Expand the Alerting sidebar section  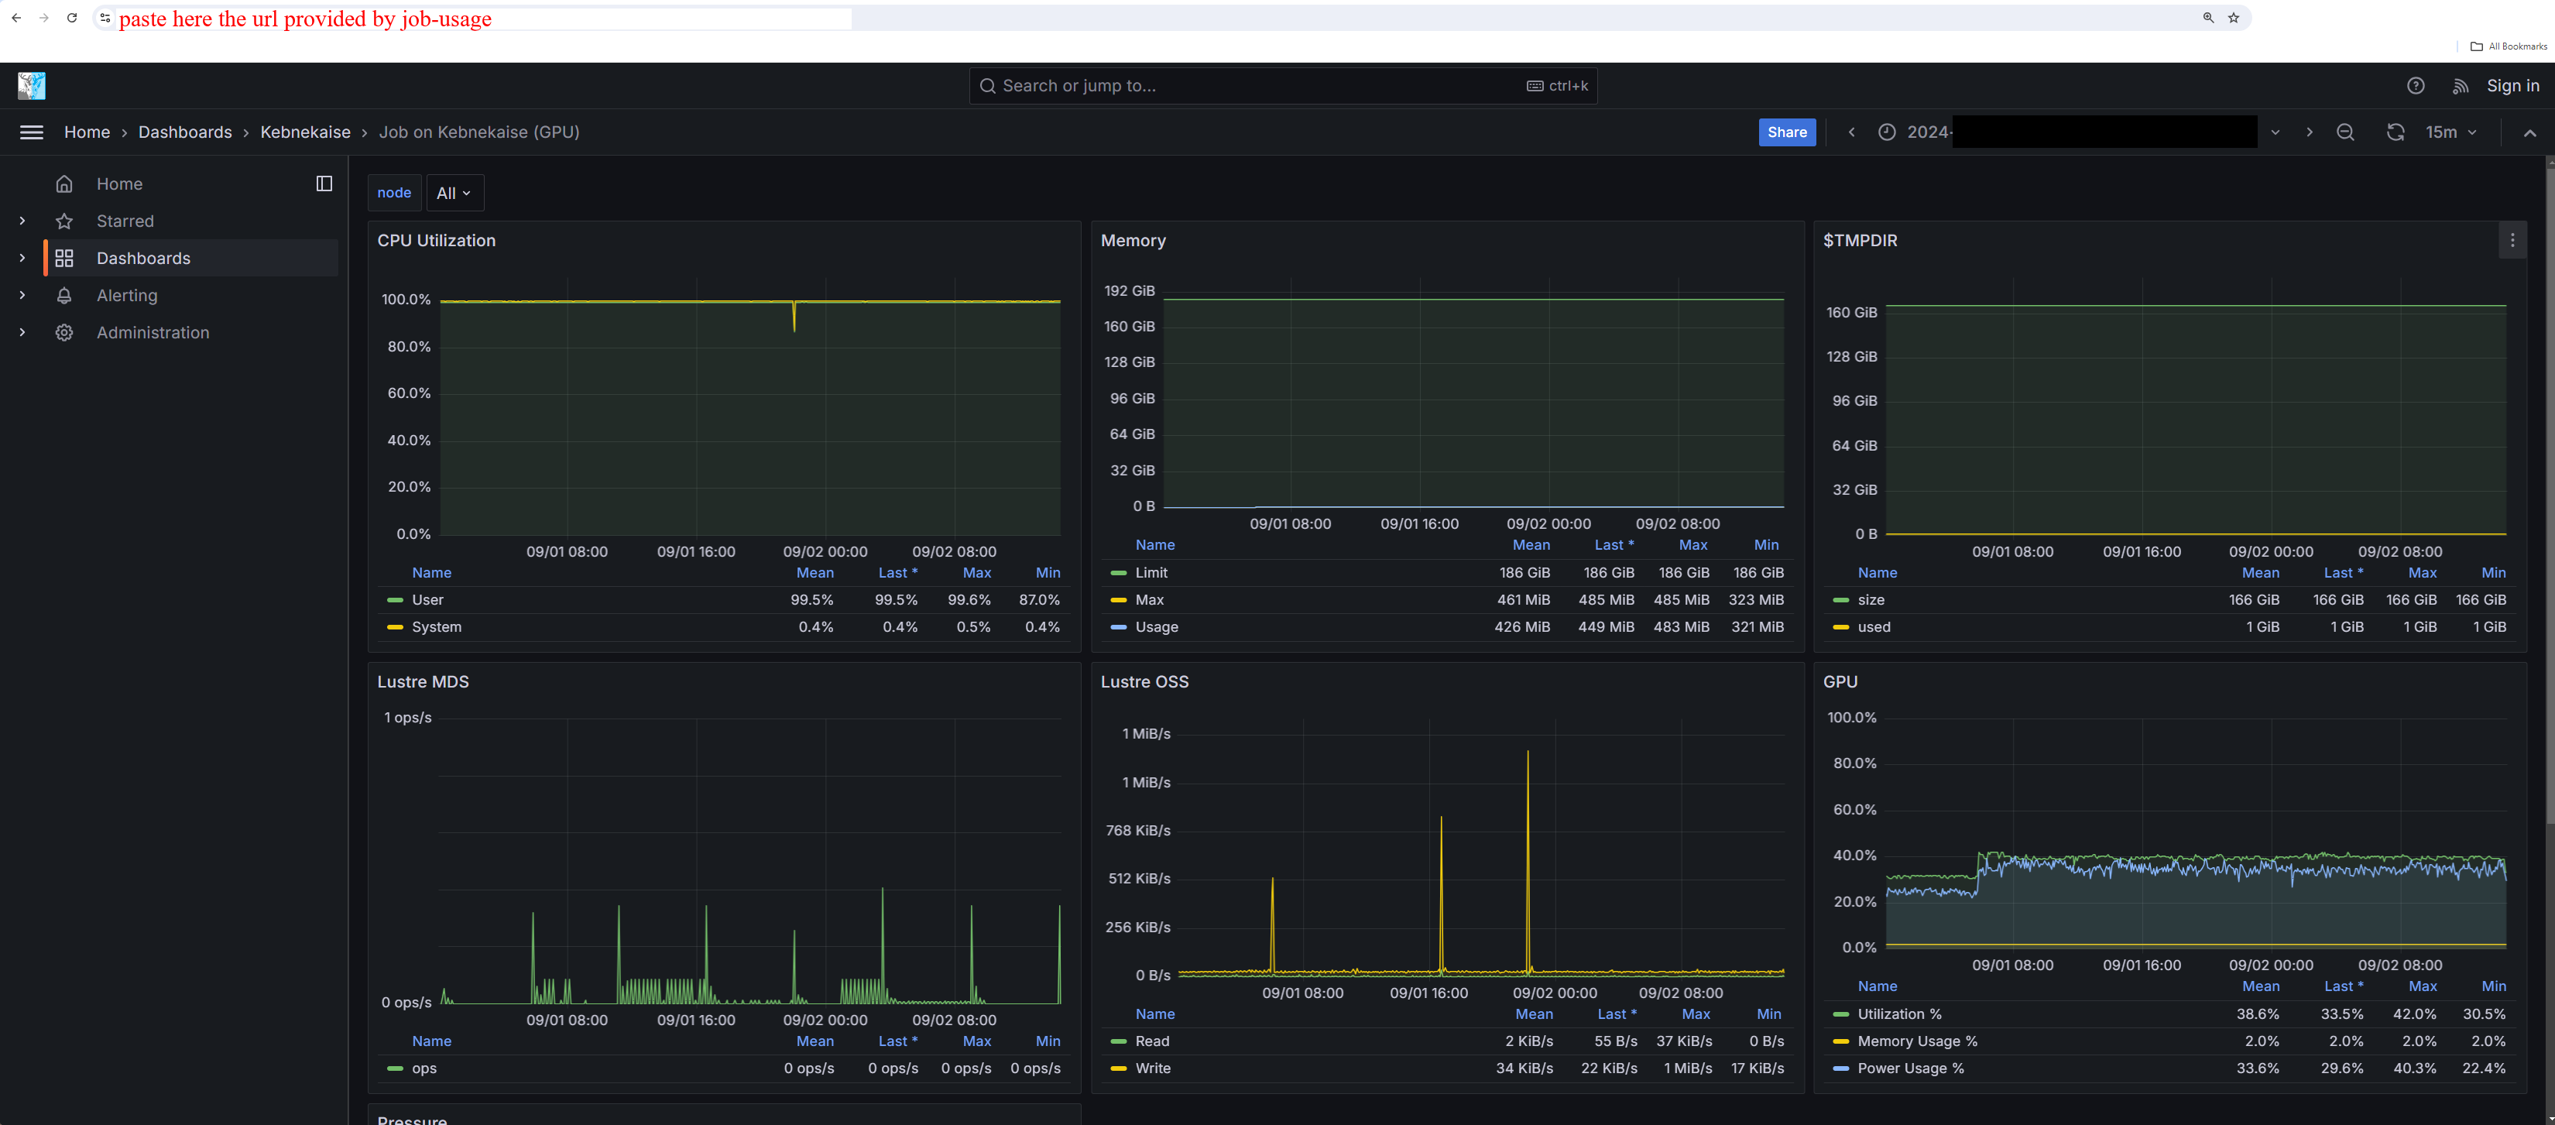[22, 296]
